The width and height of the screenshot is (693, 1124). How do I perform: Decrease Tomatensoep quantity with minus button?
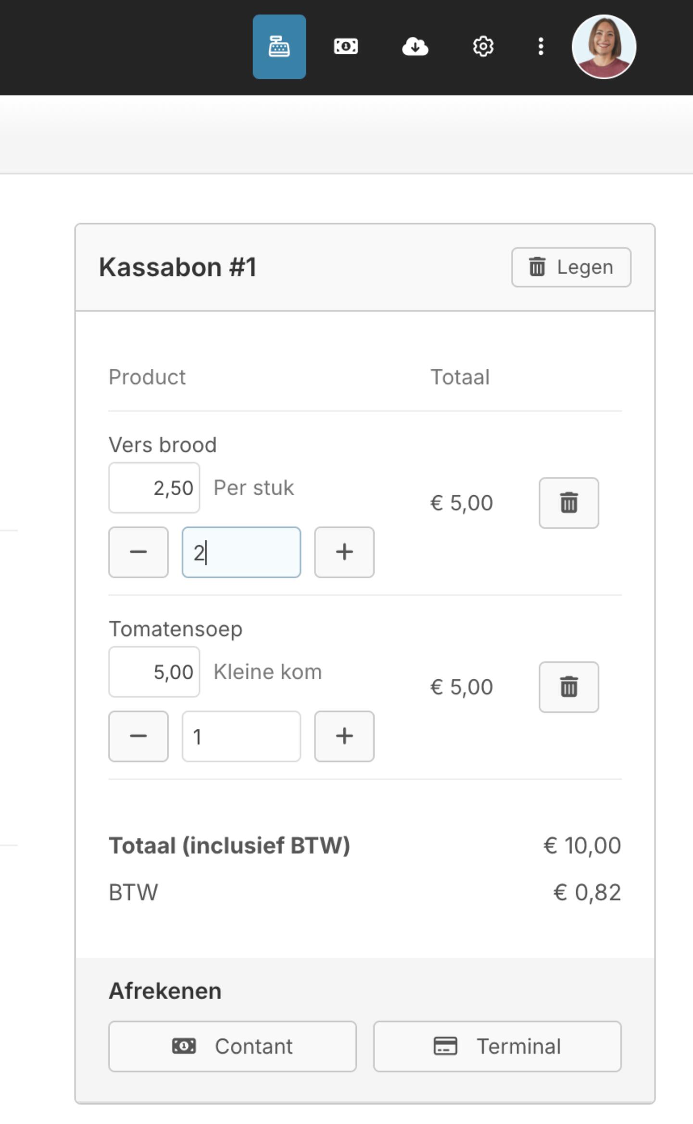pyautogui.click(x=139, y=736)
